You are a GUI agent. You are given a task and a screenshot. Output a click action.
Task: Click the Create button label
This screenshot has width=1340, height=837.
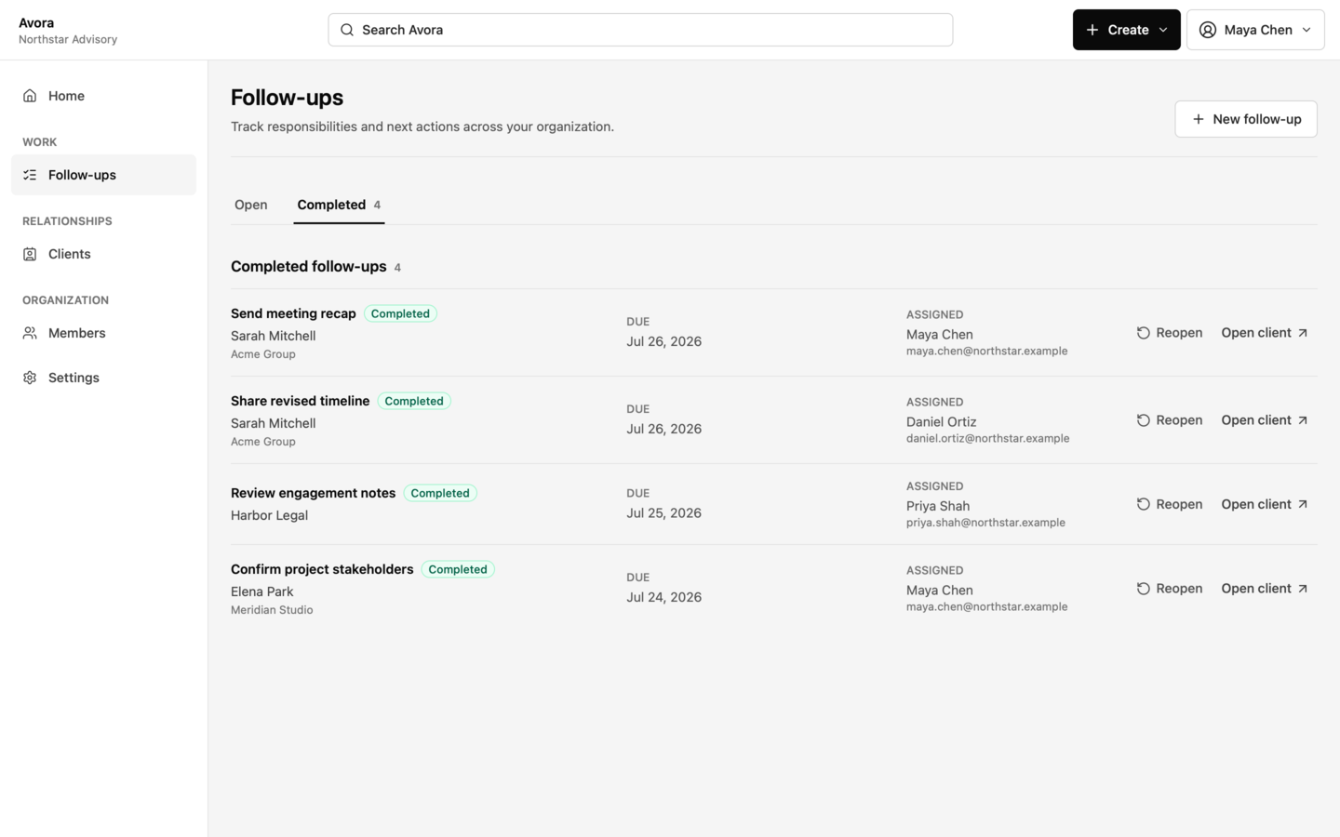(x=1128, y=30)
